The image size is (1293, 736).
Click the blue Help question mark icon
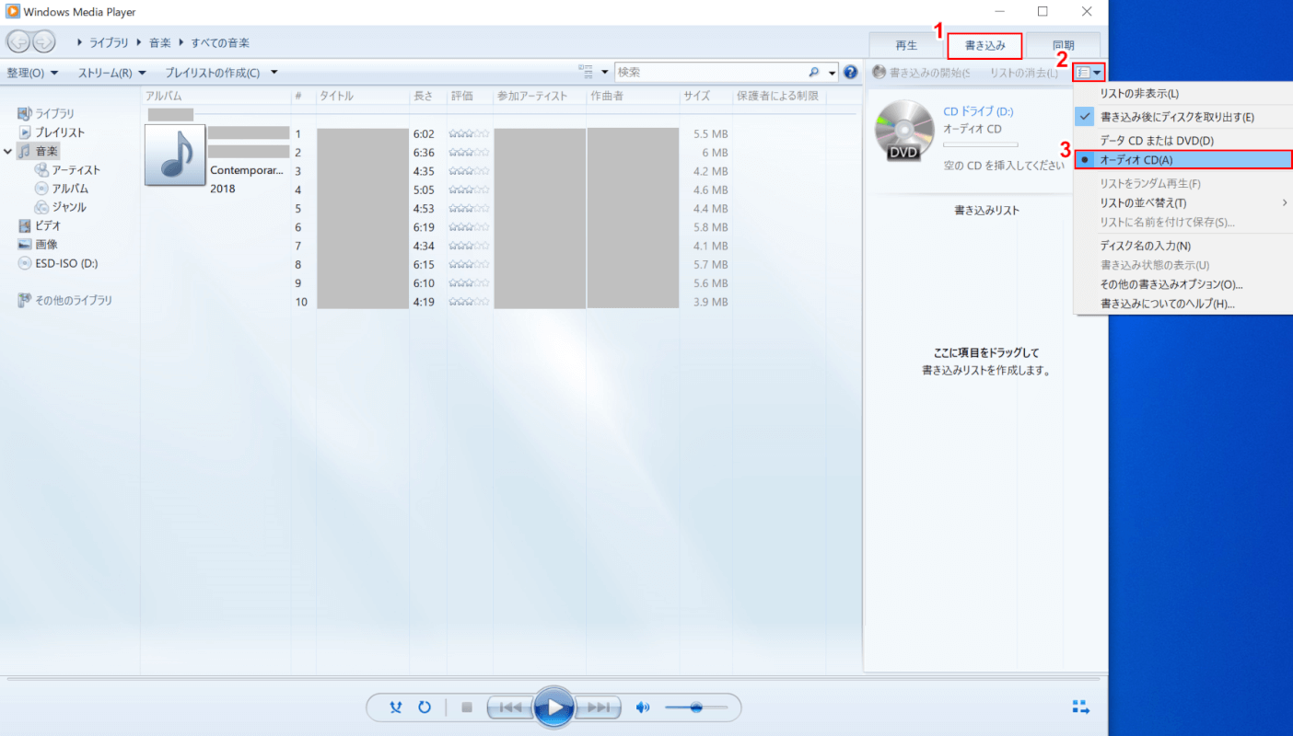tap(850, 72)
